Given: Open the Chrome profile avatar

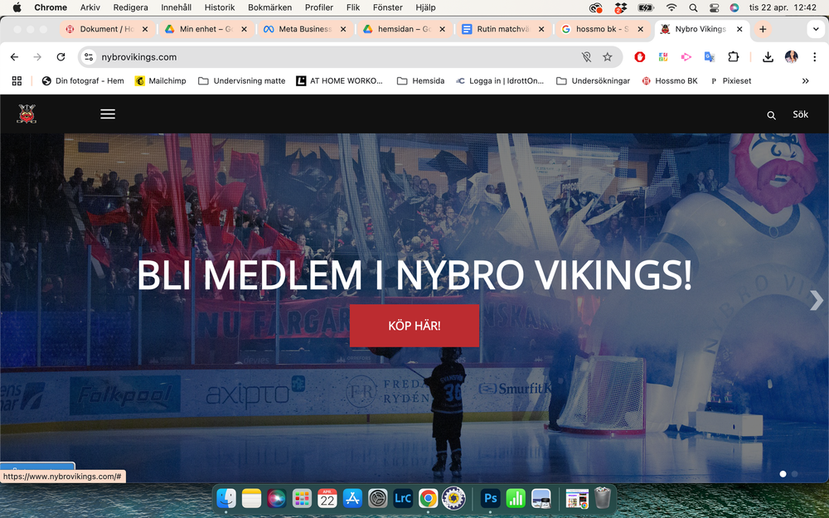Looking at the screenshot, I should tap(792, 57).
